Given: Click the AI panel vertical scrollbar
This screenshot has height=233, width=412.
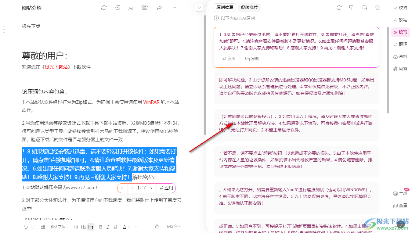Looking at the screenshot, I should (388, 70).
